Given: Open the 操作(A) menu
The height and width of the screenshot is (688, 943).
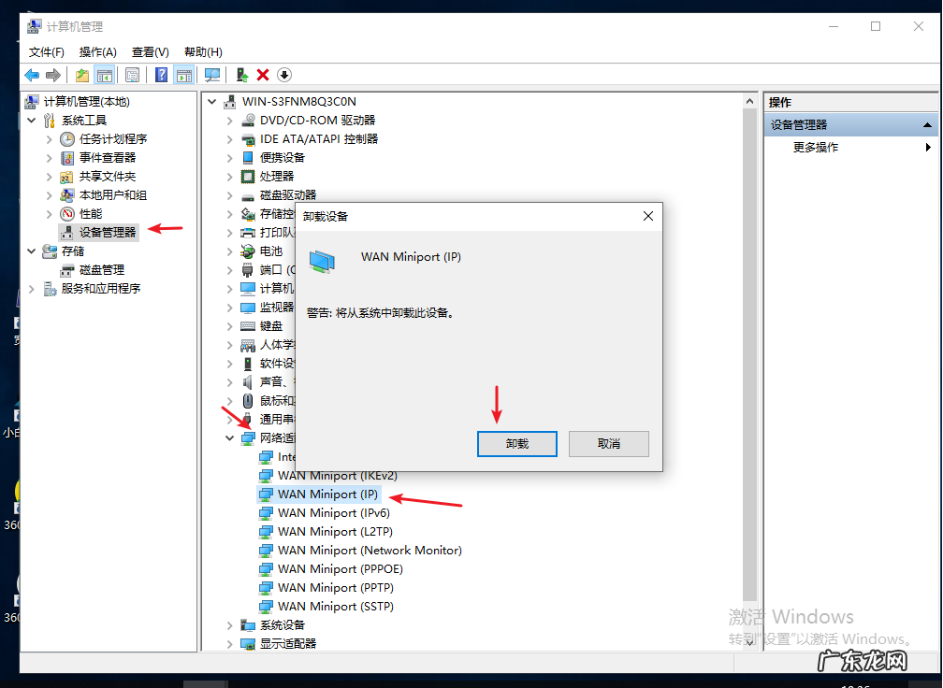Looking at the screenshot, I should (98, 51).
